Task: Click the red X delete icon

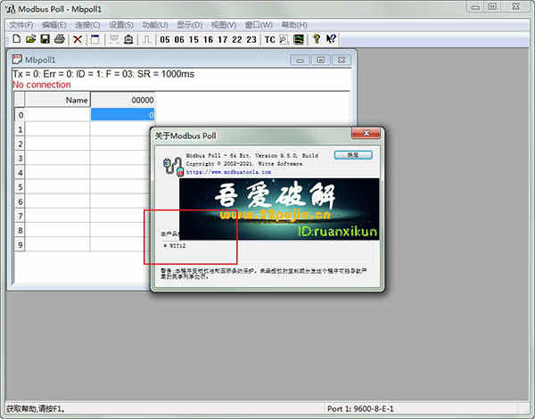Action: tap(78, 39)
